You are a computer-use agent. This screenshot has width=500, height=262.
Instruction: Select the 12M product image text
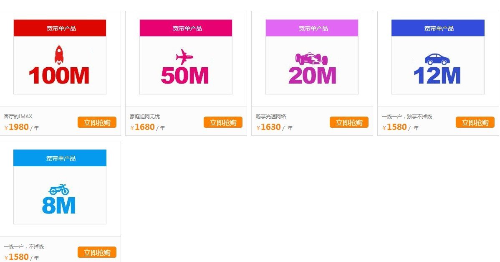437,76
